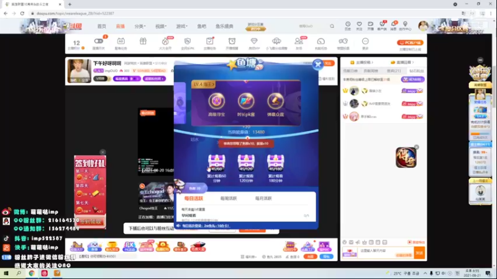Close the 签到好礼 sign-in banner

(x=103, y=152)
